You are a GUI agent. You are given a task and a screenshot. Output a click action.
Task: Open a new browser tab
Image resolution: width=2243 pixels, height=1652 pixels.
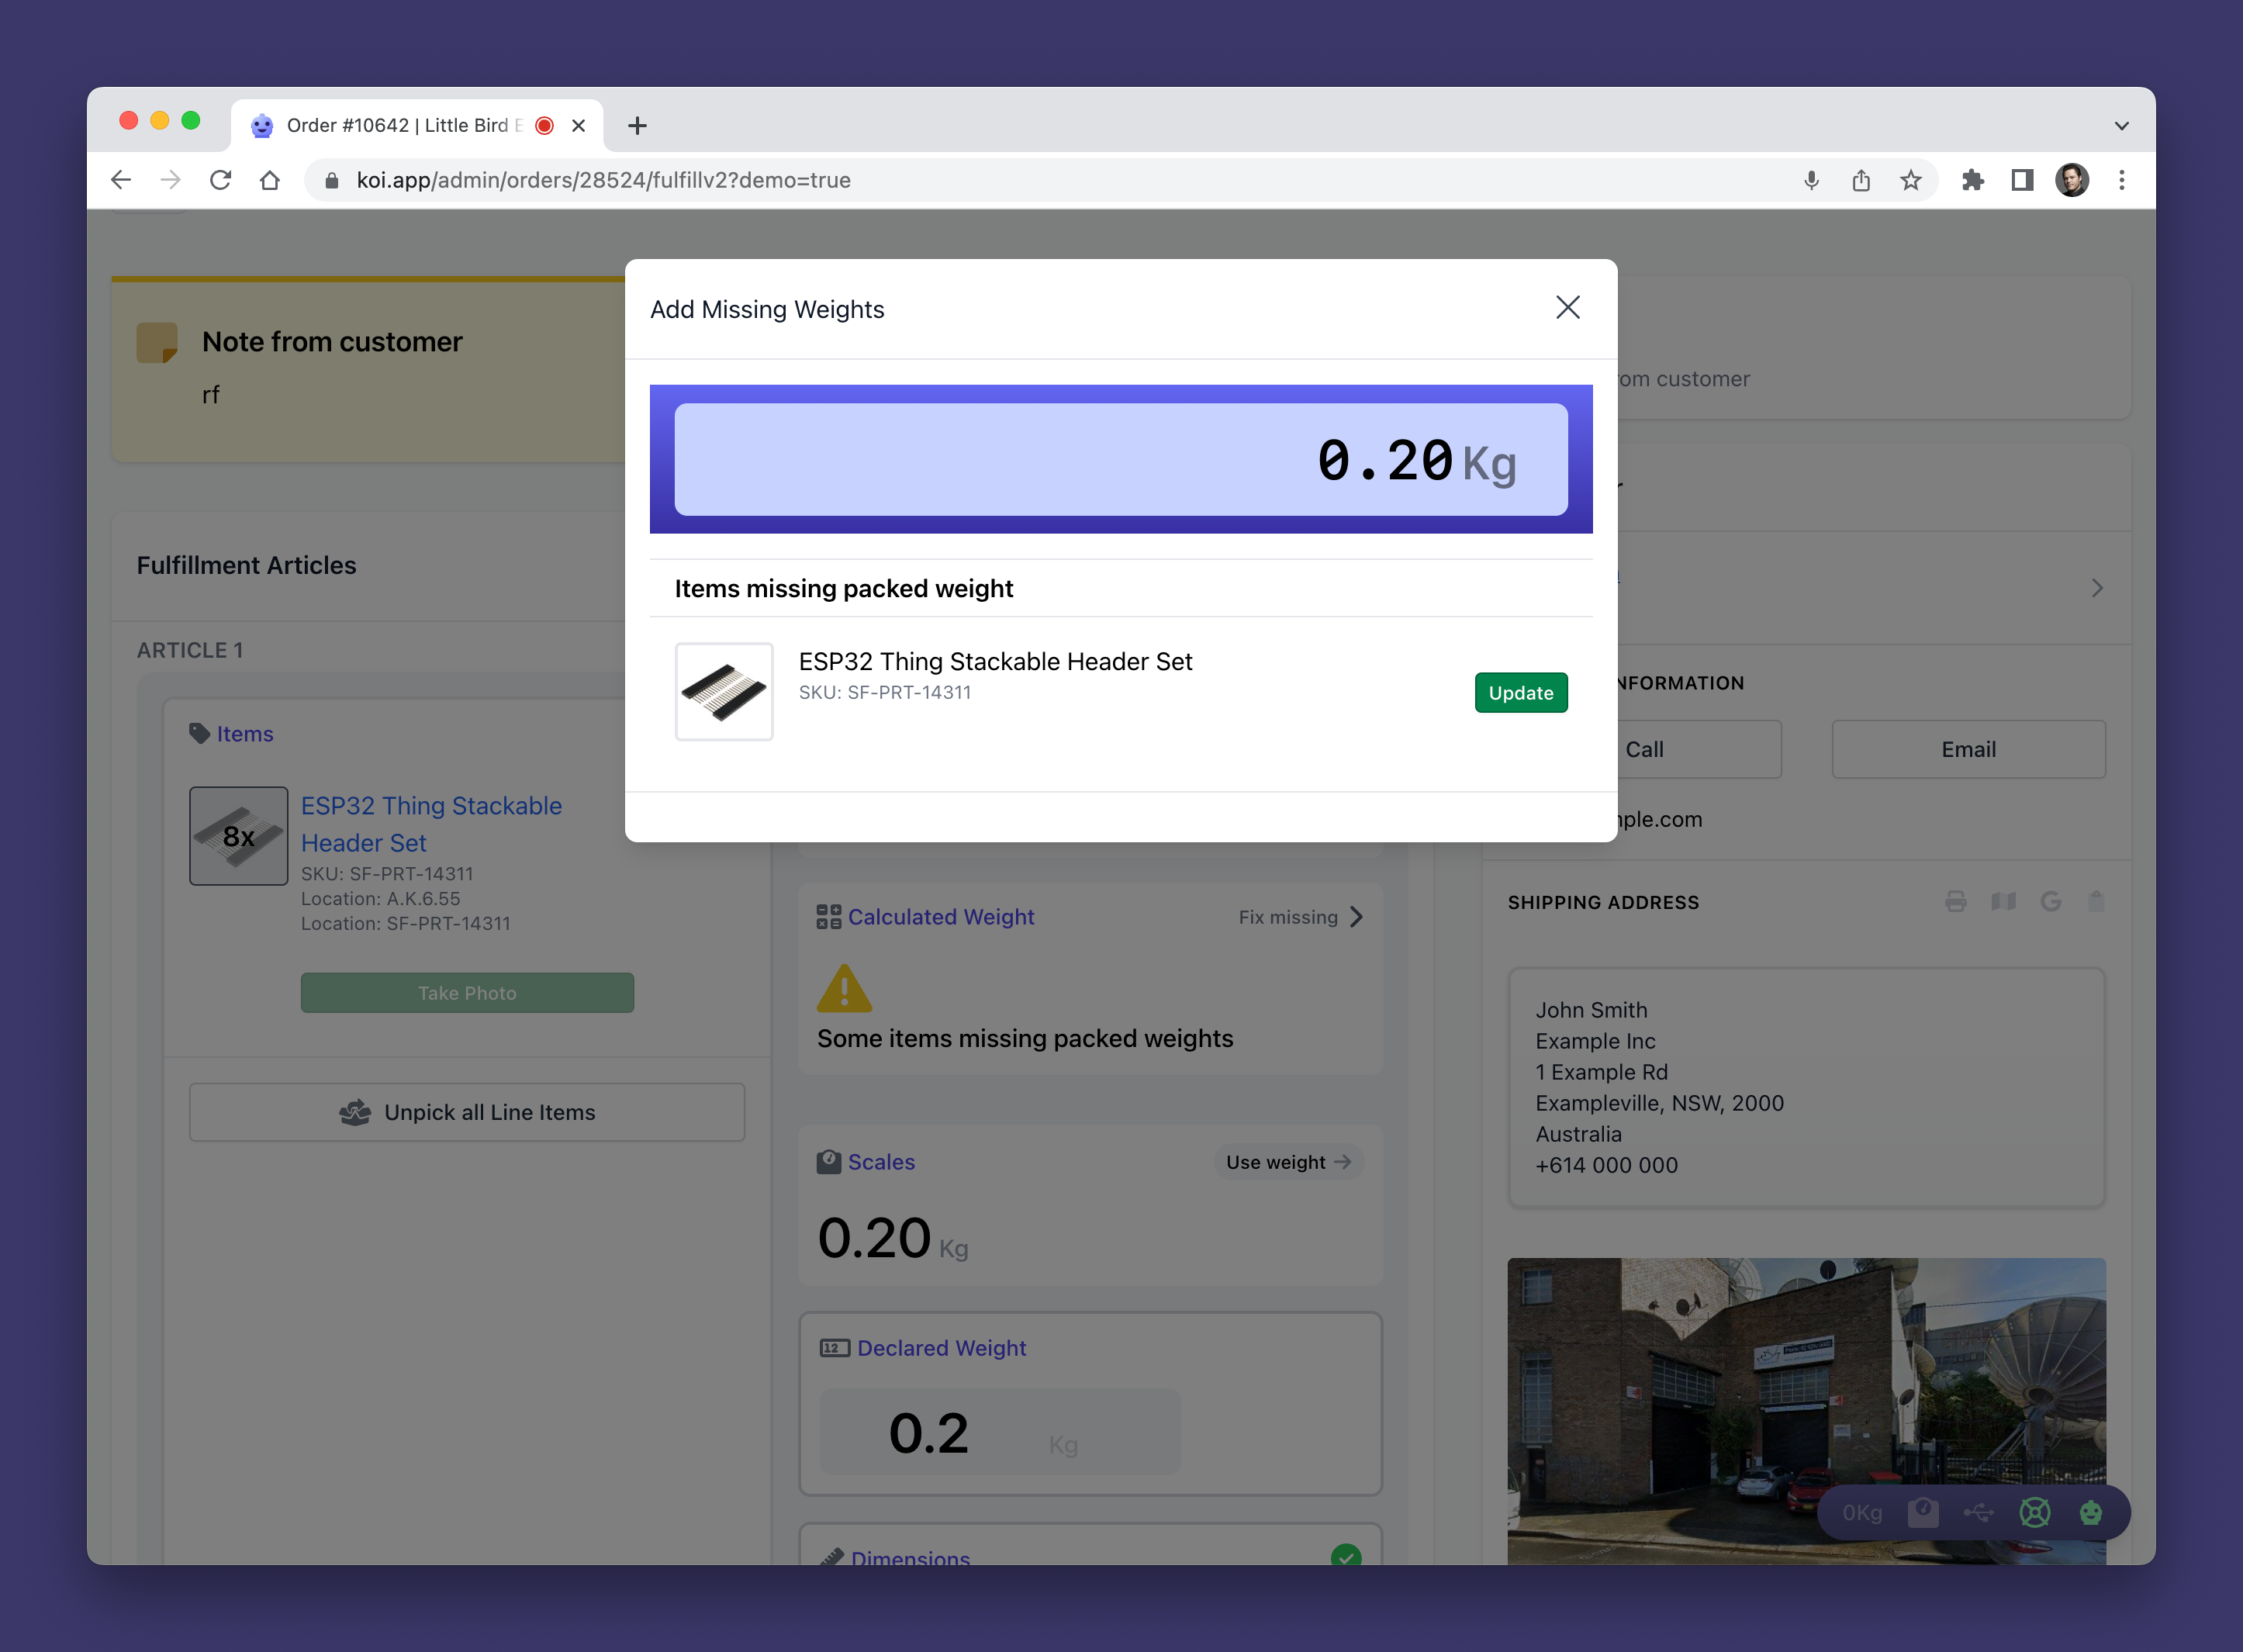click(x=637, y=126)
